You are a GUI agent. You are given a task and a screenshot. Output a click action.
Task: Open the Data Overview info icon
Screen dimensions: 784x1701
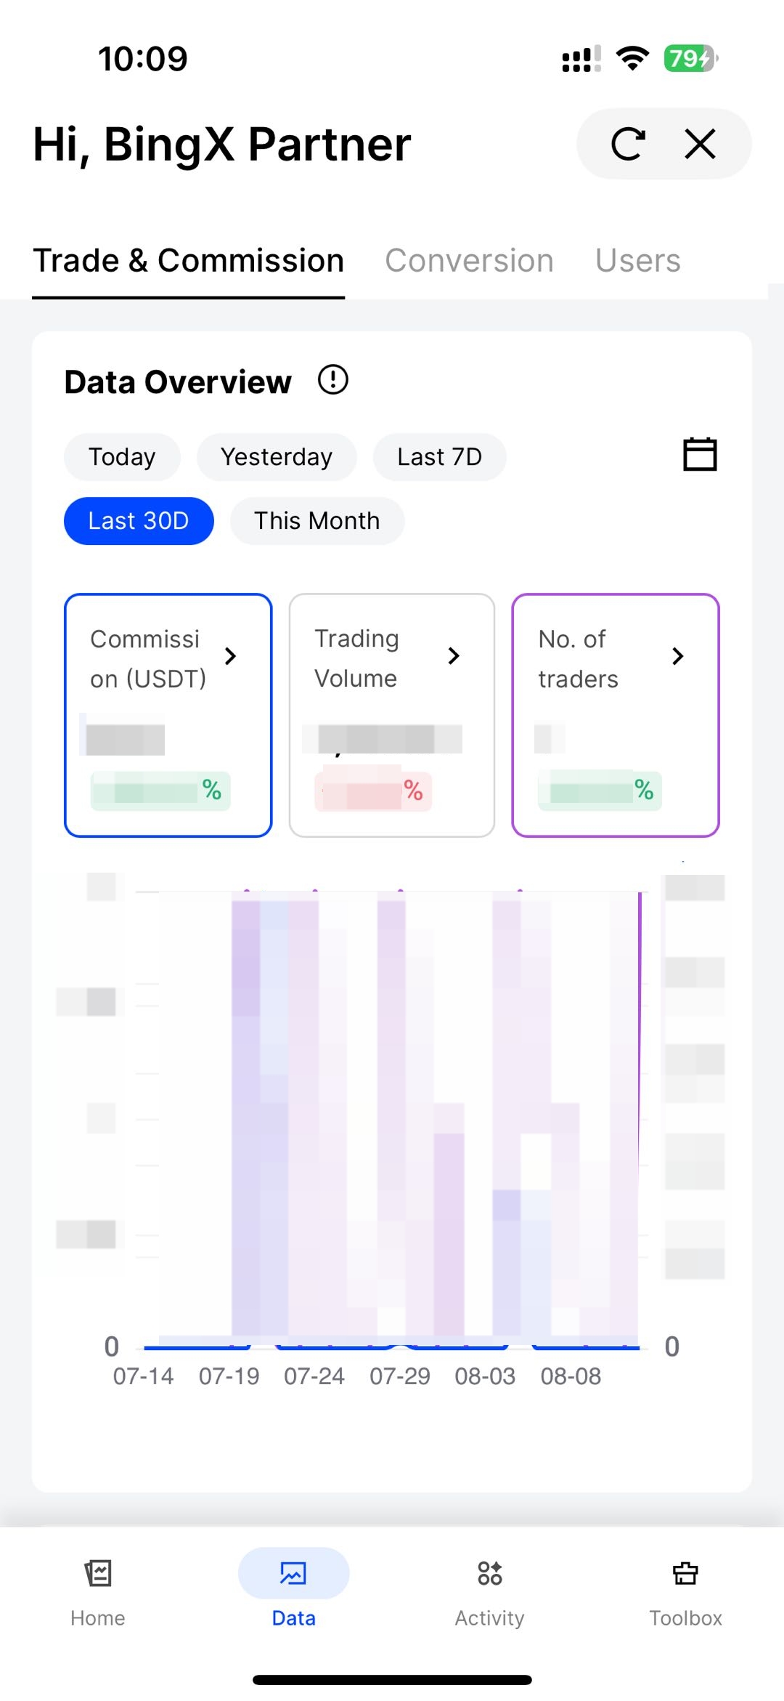333,380
